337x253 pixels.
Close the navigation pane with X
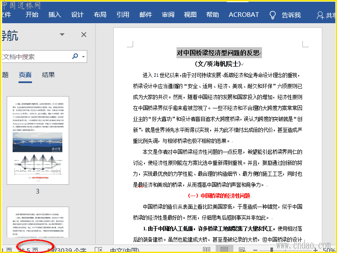coord(83,35)
